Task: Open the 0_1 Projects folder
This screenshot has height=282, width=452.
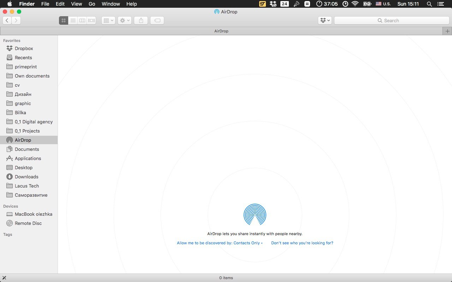Action: point(29,131)
